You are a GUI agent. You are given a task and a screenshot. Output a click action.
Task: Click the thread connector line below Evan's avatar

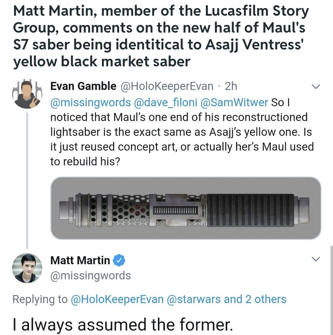tap(27, 181)
